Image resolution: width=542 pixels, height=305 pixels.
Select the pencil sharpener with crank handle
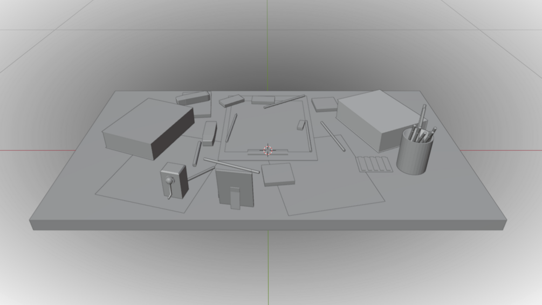click(174, 181)
